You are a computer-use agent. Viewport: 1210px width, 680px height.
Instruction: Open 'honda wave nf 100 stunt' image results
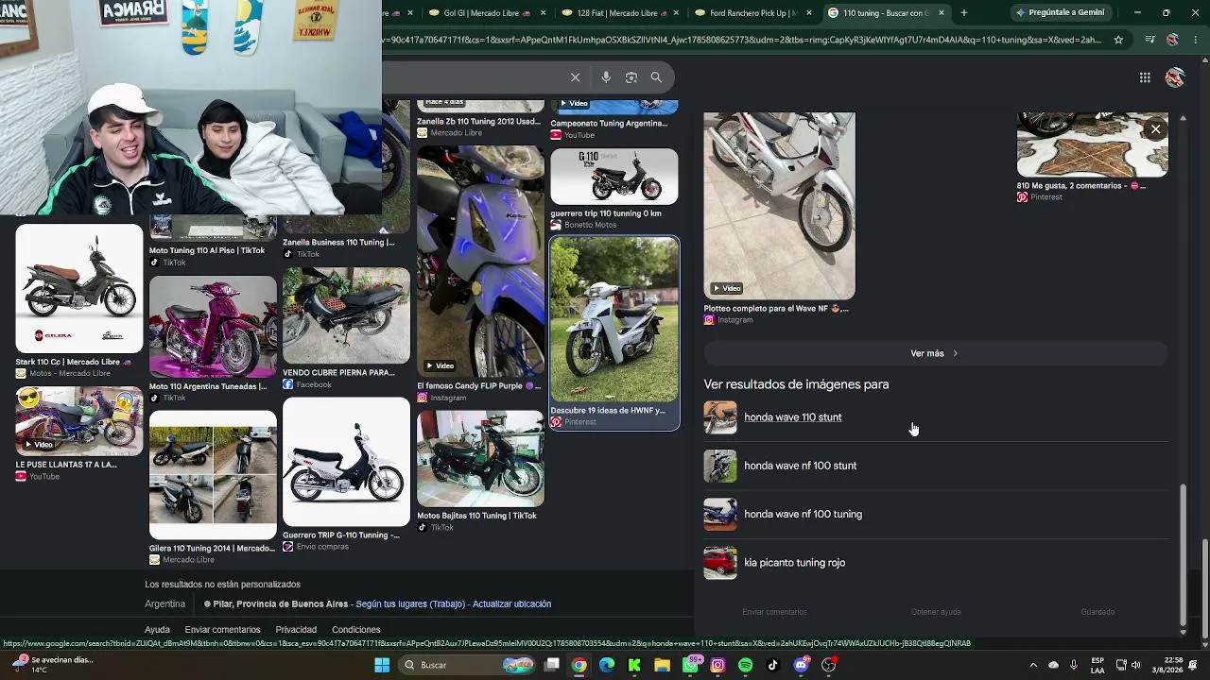936,466
